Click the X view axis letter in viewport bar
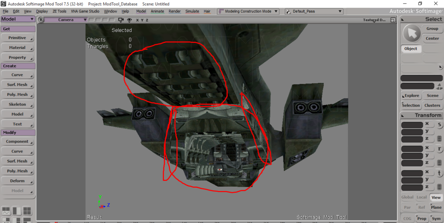This screenshot has height=223, width=444. [x=137, y=20]
